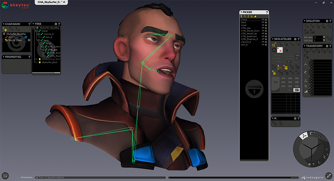Image resolution: width=334 pixels, height=181 pixels.
Task: Open IK panel help question mark
Action: (298, 118)
